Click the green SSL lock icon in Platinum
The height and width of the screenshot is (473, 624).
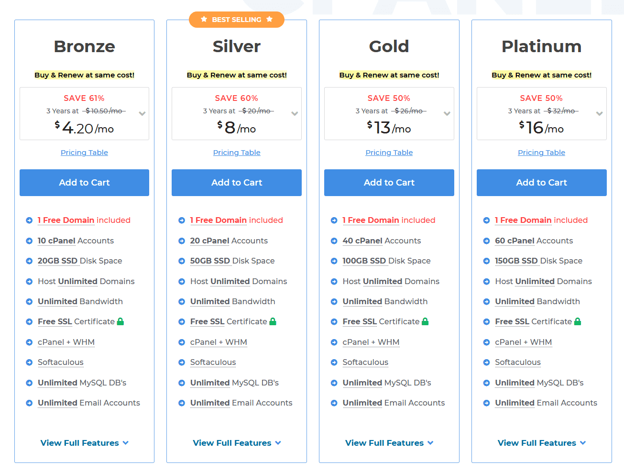[x=578, y=321]
